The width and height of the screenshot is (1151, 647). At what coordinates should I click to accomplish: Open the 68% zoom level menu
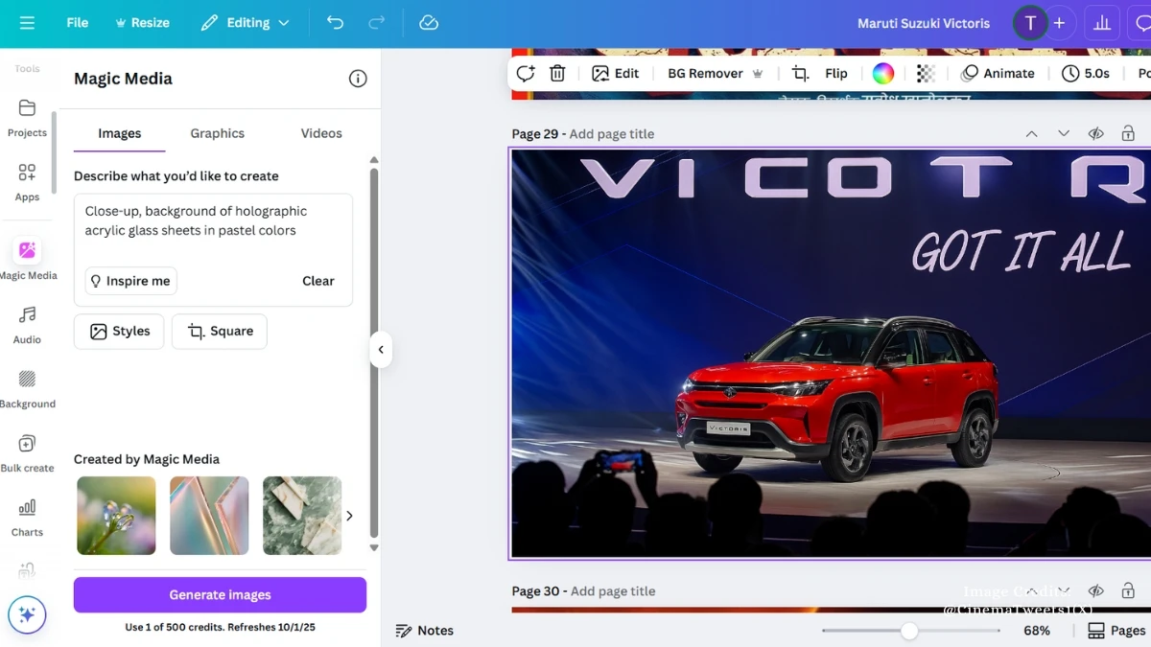[1037, 631]
